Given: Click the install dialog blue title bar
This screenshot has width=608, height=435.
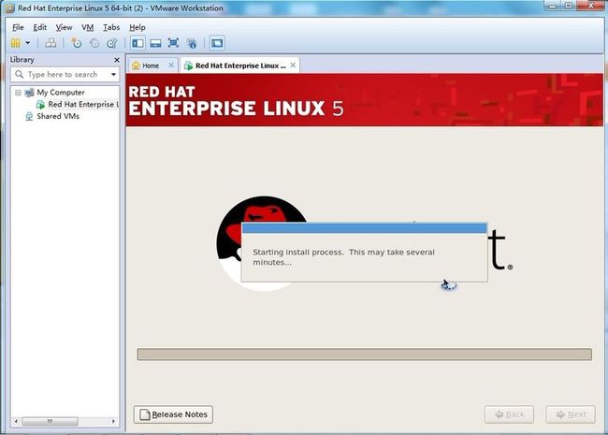Looking at the screenshot, I should coord(365,228).
